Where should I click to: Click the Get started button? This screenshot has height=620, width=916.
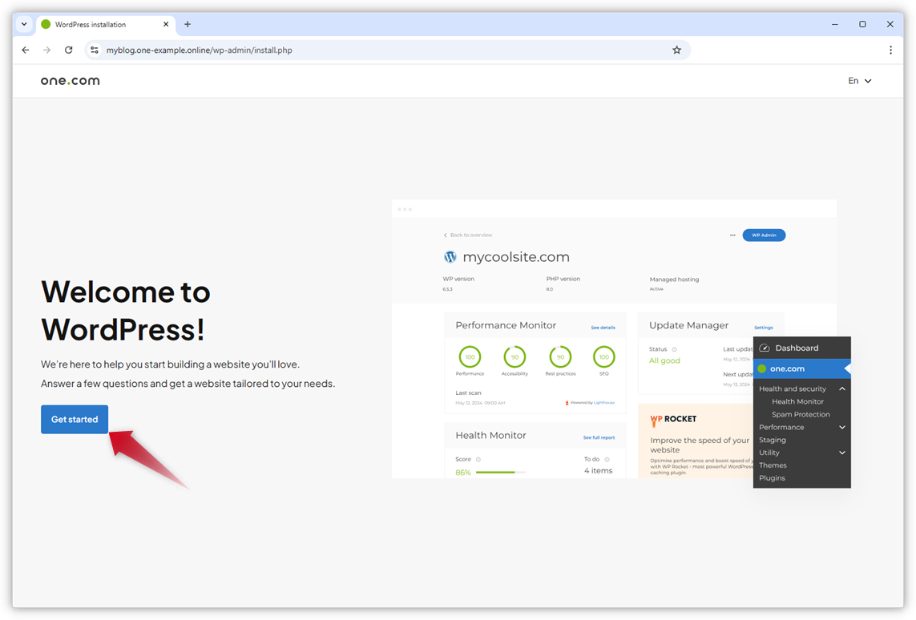coord(74,419)
